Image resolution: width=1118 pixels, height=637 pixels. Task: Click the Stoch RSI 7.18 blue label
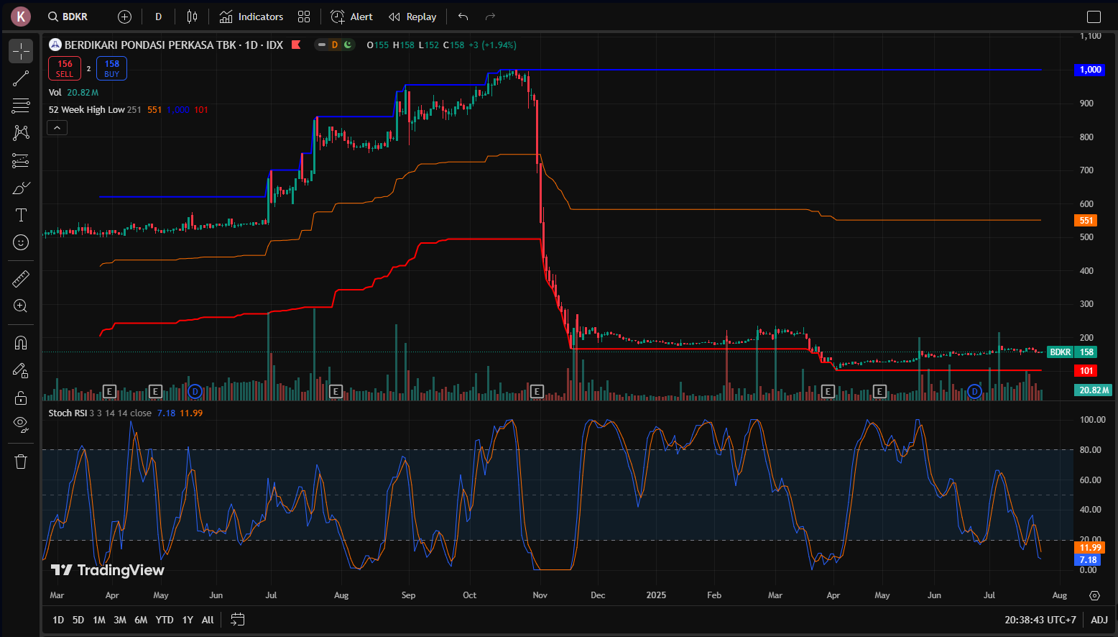1086,560
